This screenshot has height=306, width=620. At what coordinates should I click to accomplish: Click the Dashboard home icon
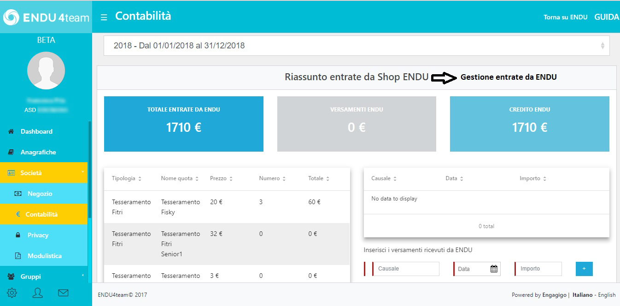[11, 131]
